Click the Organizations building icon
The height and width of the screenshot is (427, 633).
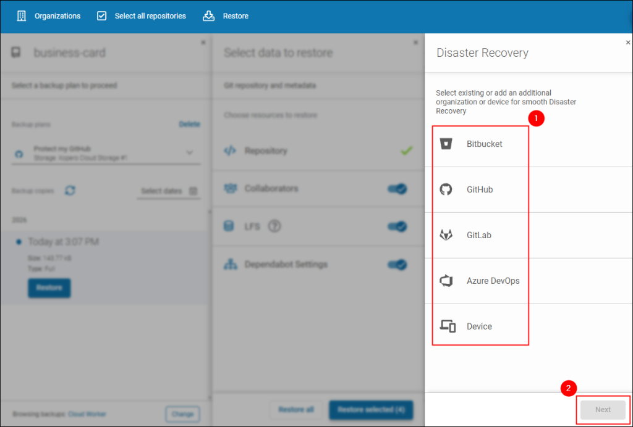click(22, 16)
